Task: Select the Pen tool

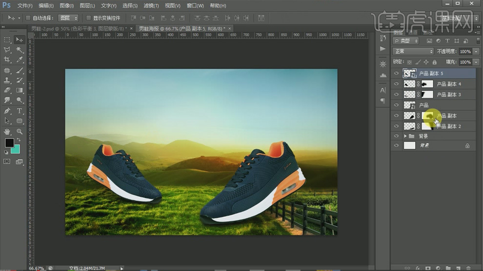Action: point(7,111)
